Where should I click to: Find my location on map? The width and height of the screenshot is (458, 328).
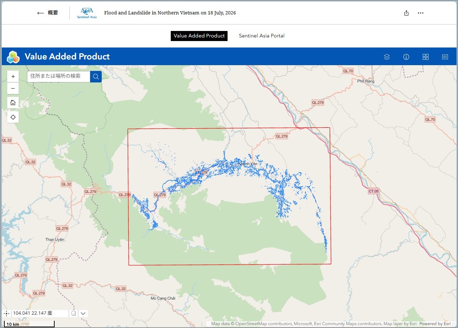click(13, 117)
